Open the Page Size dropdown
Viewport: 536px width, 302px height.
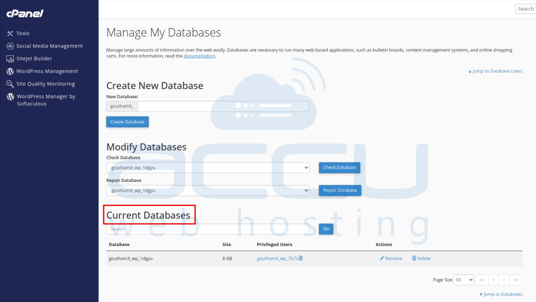463,280
